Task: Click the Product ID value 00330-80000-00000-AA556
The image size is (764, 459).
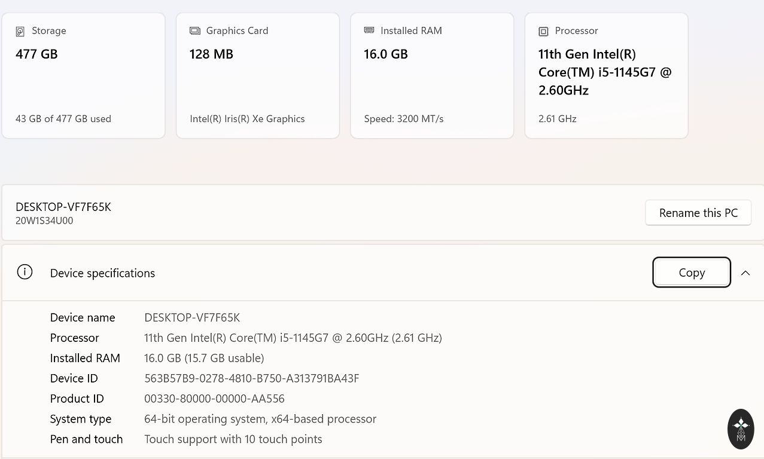Action: point(214,399)
